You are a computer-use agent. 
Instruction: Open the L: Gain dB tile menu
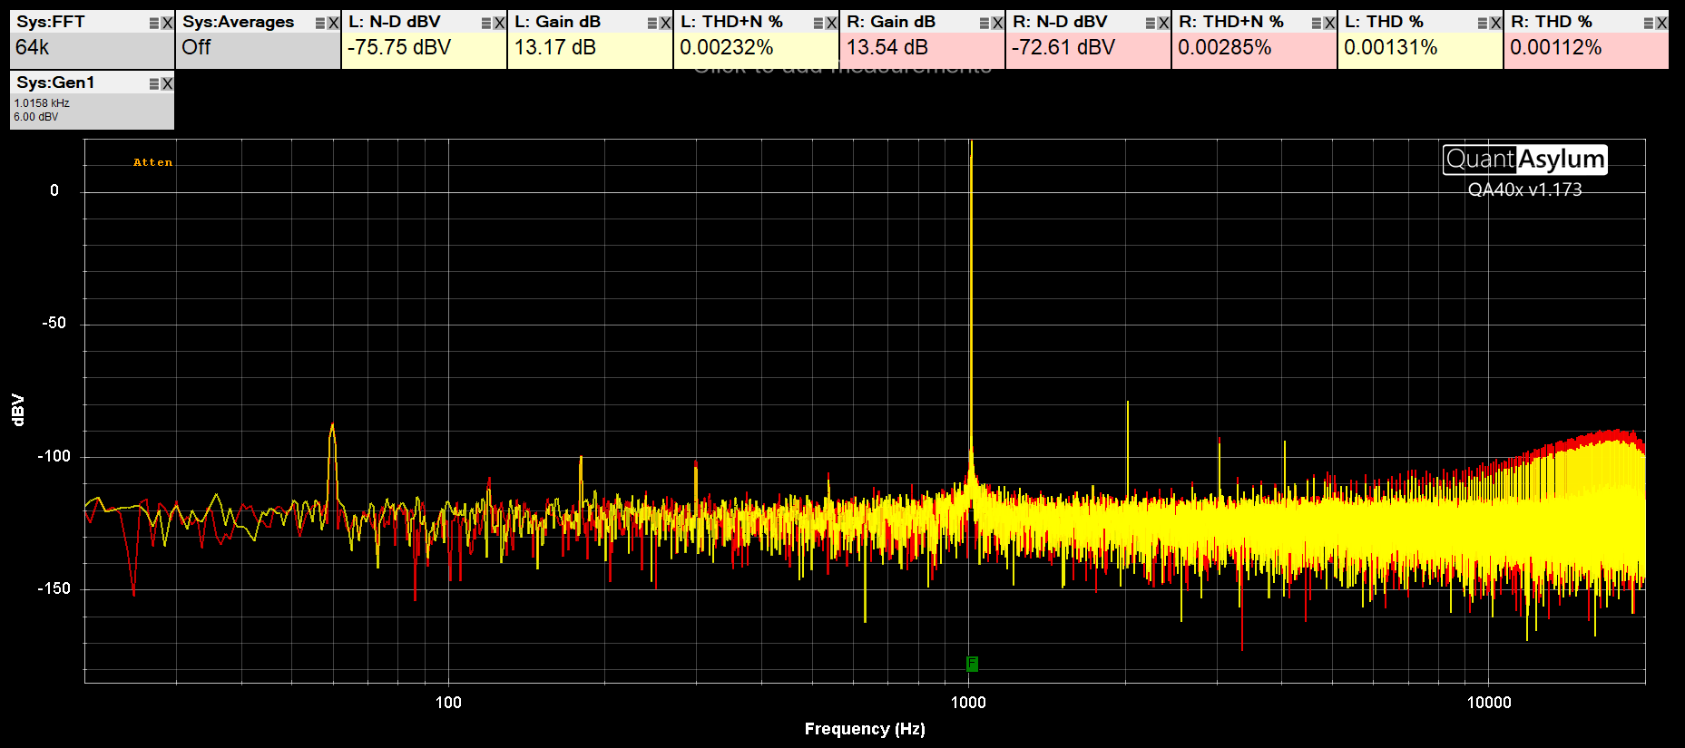[652, 24]
